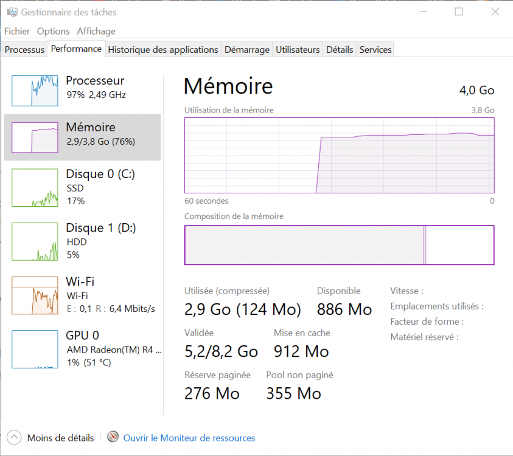This screenshot has width=513, height=456.
Task: Open the Fichier menu
Action: click(17, 31)
